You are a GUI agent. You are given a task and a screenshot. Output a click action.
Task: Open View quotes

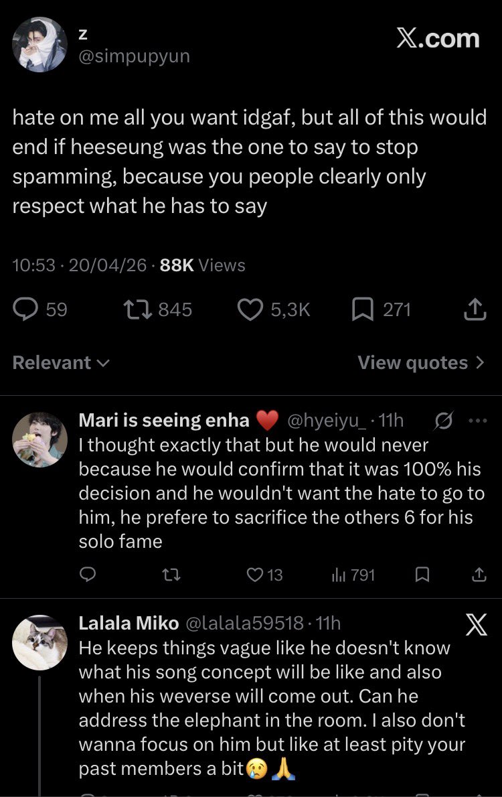(x=421, y=362)
